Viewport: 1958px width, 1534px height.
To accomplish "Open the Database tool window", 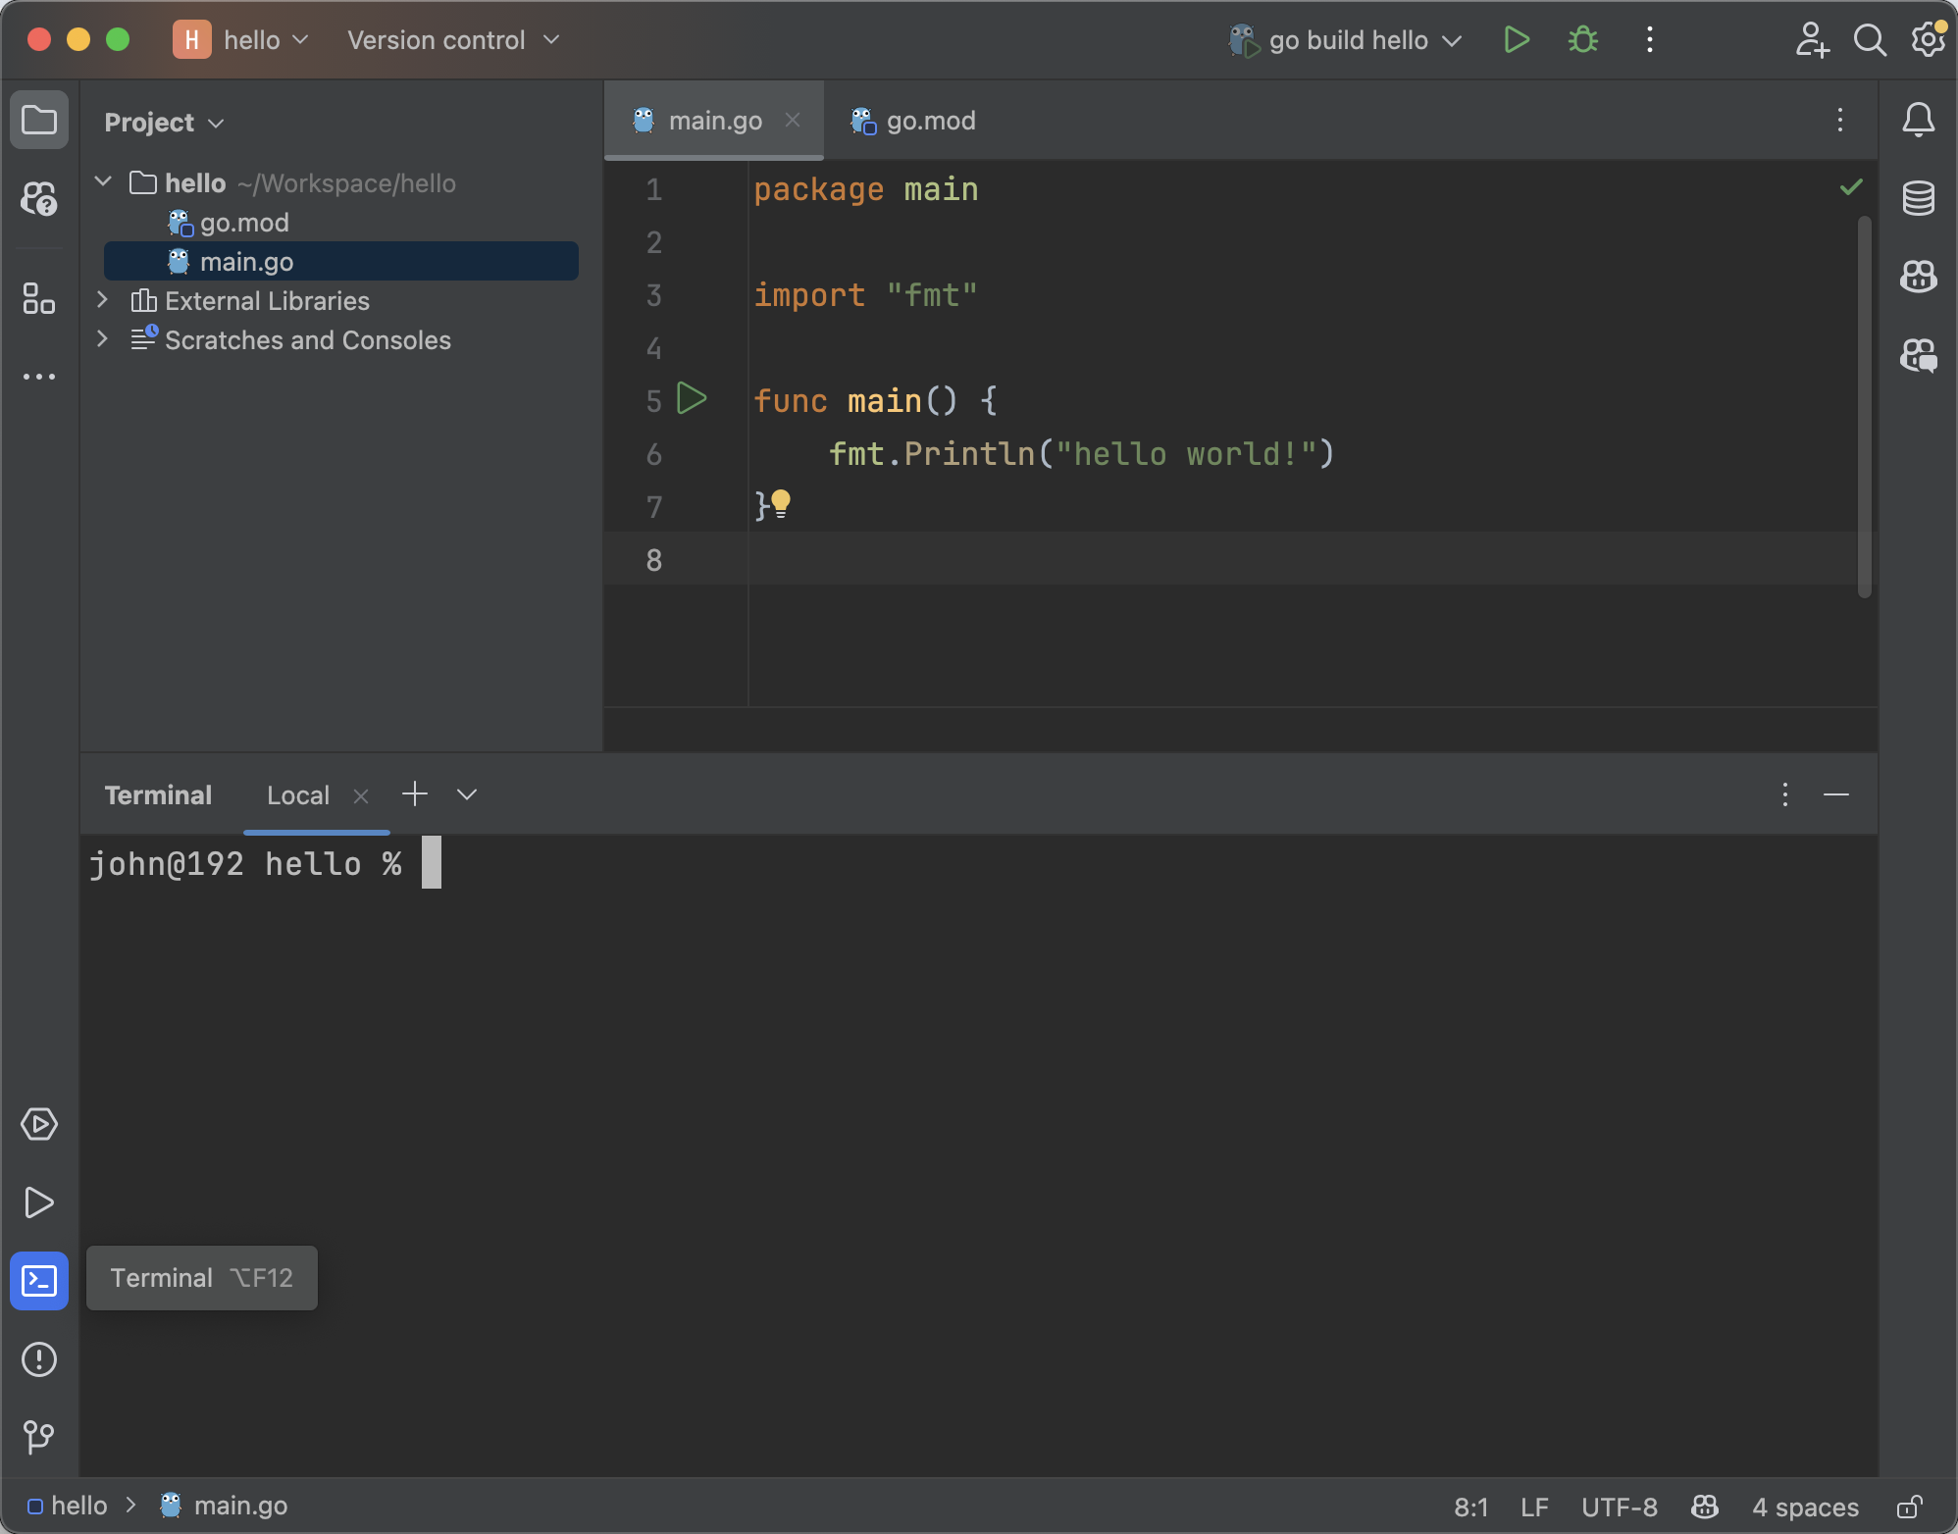I will tap(1918, 198).
